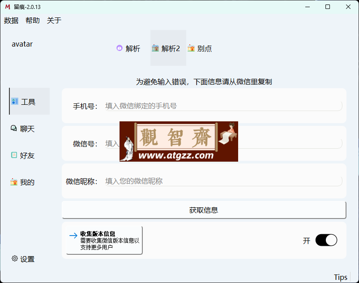Click the 获取信息 button
The height and width of the screenshot is (283, 359).
pos(204,210)
